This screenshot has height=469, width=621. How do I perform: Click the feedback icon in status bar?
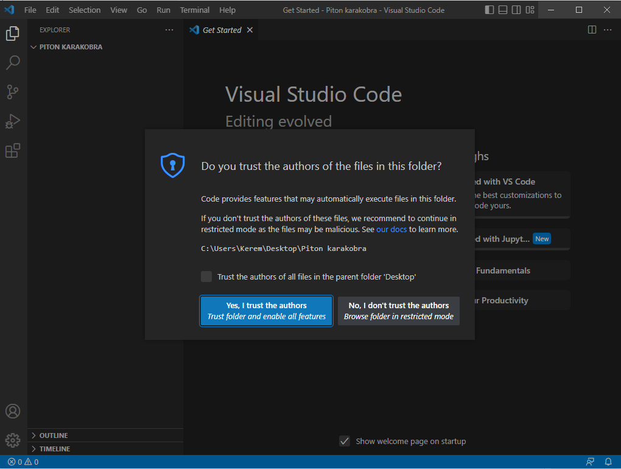point(590,462)
